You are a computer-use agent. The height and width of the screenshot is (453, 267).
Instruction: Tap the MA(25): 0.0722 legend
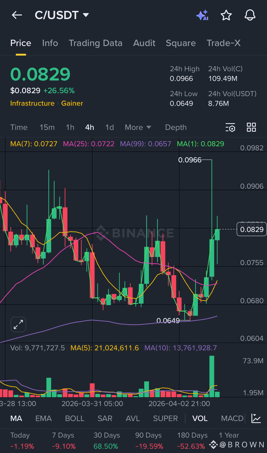pos(89,144)
